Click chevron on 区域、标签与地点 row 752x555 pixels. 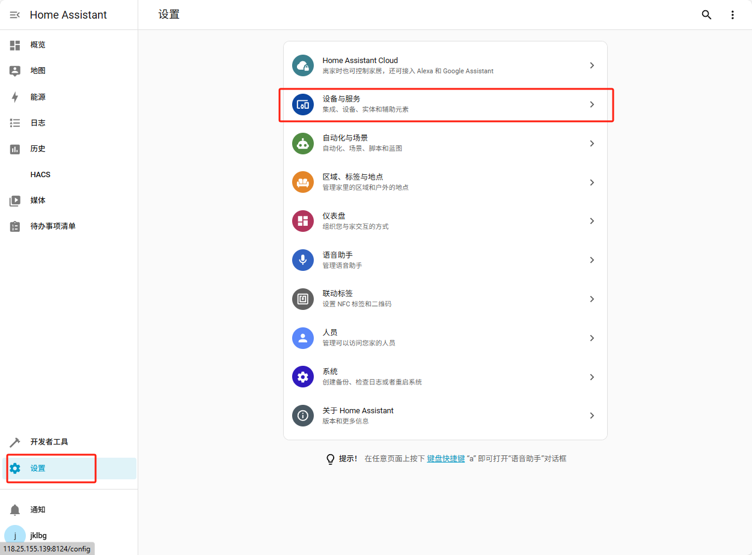click(x=592, y=182)
